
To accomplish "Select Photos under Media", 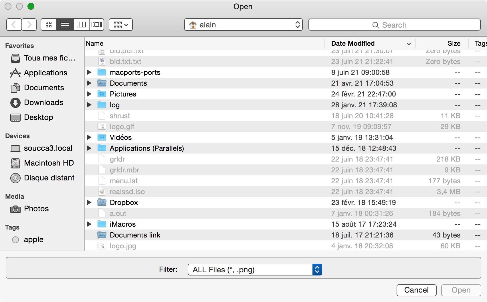I will pos(36,209).
